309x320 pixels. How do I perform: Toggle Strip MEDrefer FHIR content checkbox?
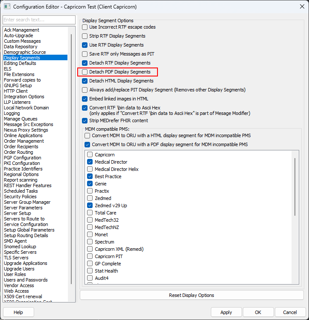pyautogui.click(x=85, y=121)
